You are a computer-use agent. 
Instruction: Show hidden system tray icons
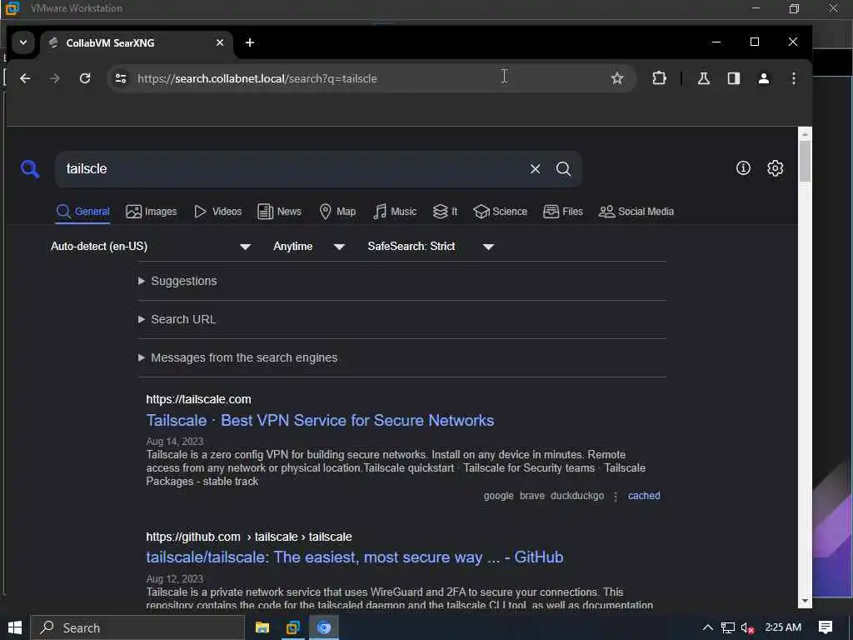click(708, 627)
